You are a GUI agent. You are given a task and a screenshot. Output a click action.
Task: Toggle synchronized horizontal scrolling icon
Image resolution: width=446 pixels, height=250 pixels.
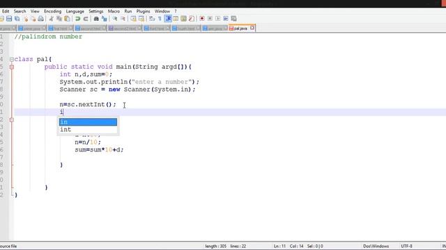point(141,19)
